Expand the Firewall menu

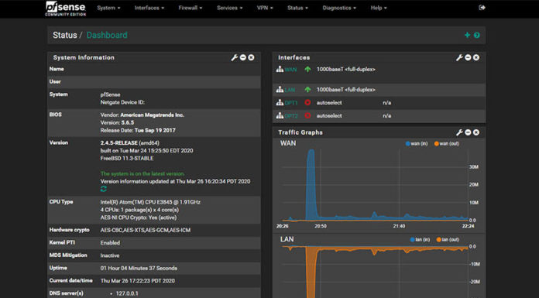[x=190, y=8]
